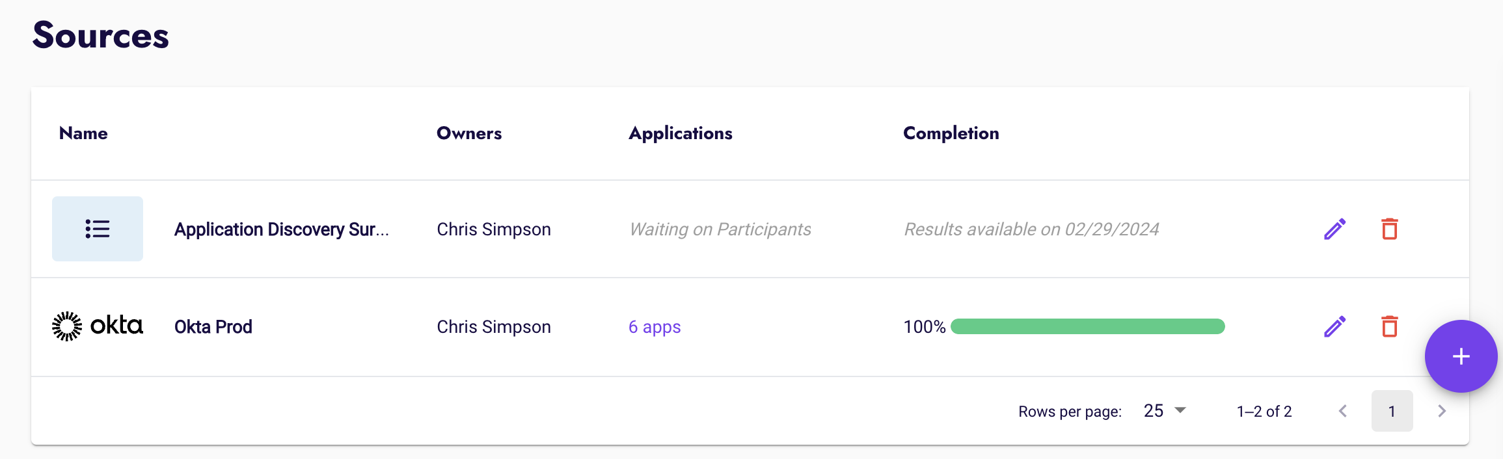The image size is (1503, 459).
Task: Open the rows per page dropdown
Action: pyautogui.click(x=1165, y=411)
